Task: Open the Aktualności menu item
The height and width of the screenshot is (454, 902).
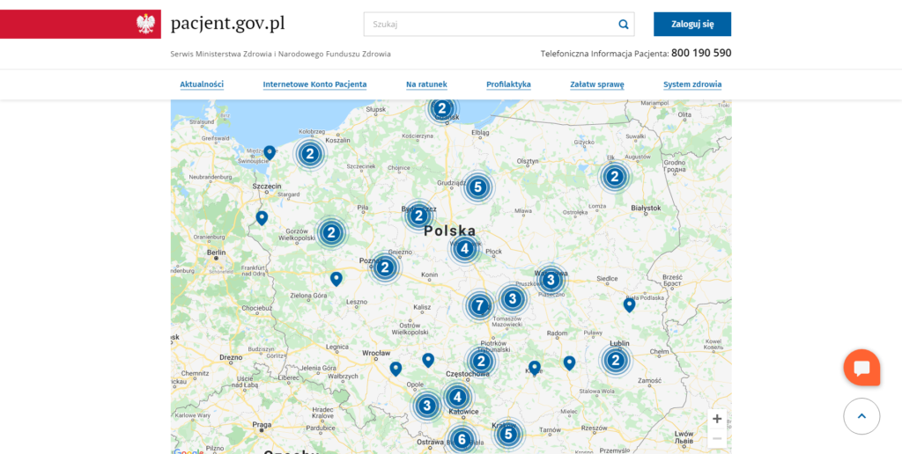Action: [202, 84]
